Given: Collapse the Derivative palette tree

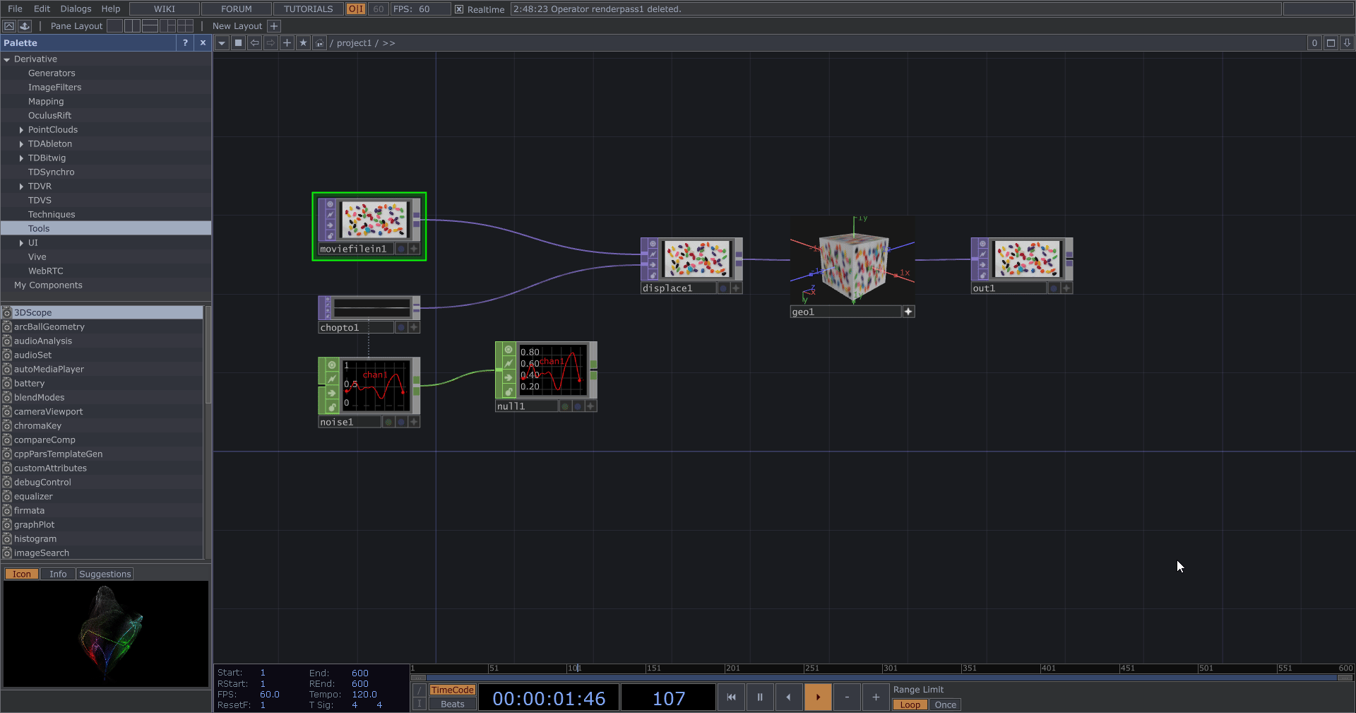Looking at the screenshot, I should tap(7, 59).
